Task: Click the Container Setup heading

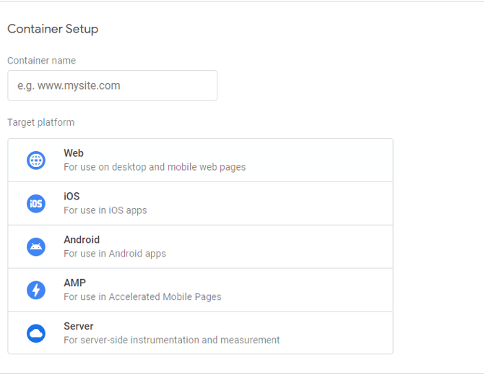Action: click(x=53, y=29)
